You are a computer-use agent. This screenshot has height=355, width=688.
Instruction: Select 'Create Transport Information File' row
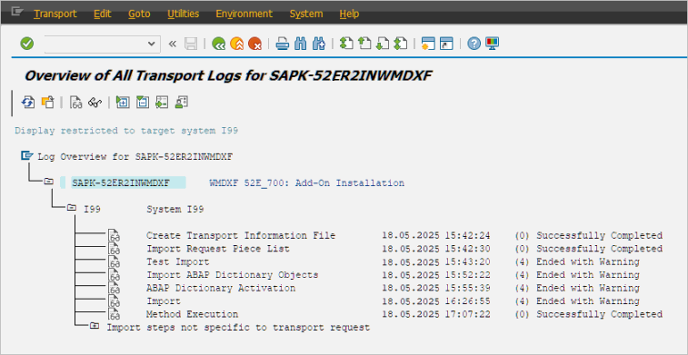[x=241, y=236]
